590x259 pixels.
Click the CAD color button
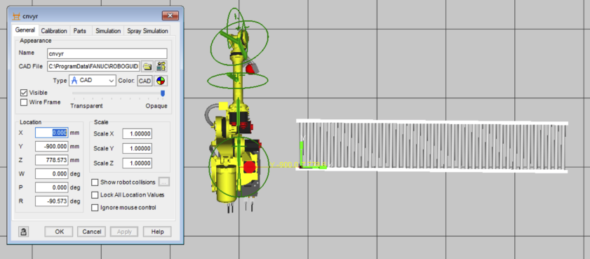[145, 81]
